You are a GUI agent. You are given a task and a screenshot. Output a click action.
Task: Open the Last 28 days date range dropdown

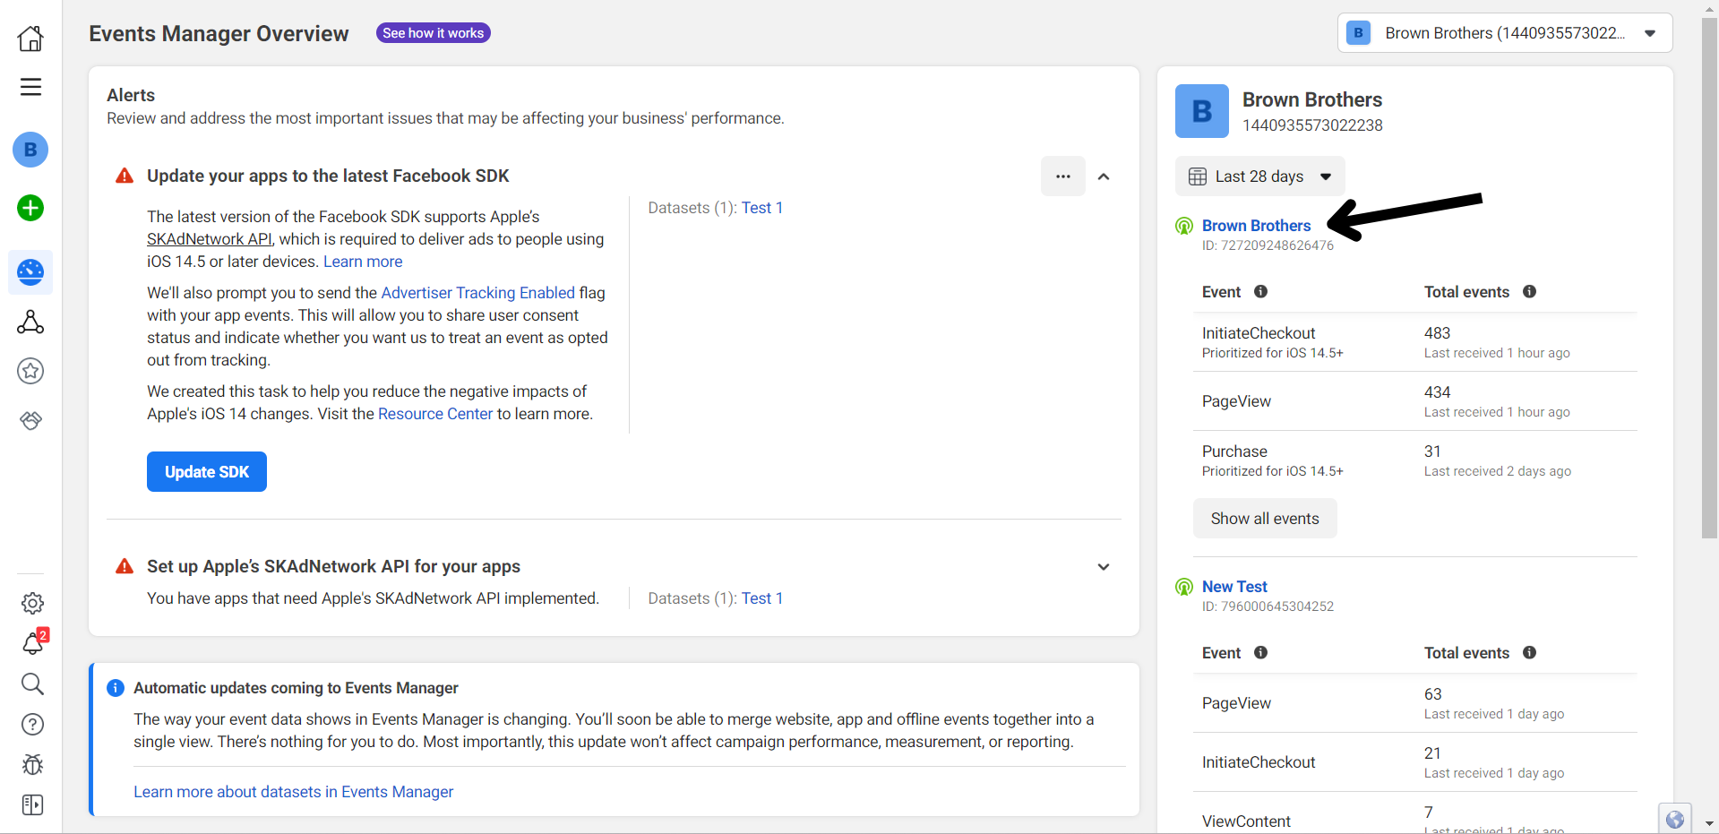coord(1259,176)
